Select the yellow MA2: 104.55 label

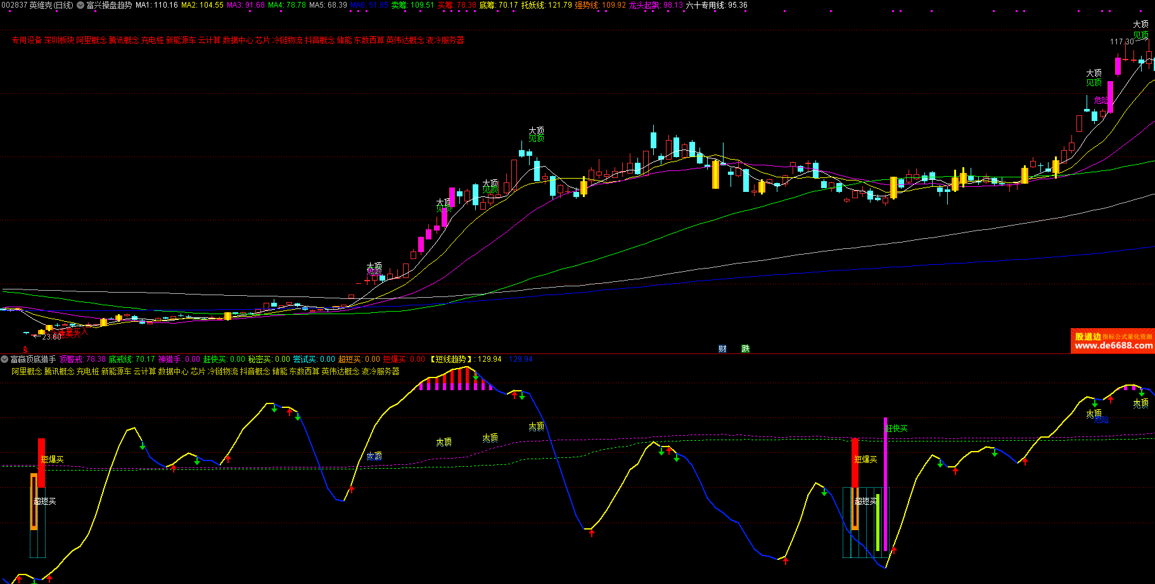pyautogui.click(x=202, y=5)
